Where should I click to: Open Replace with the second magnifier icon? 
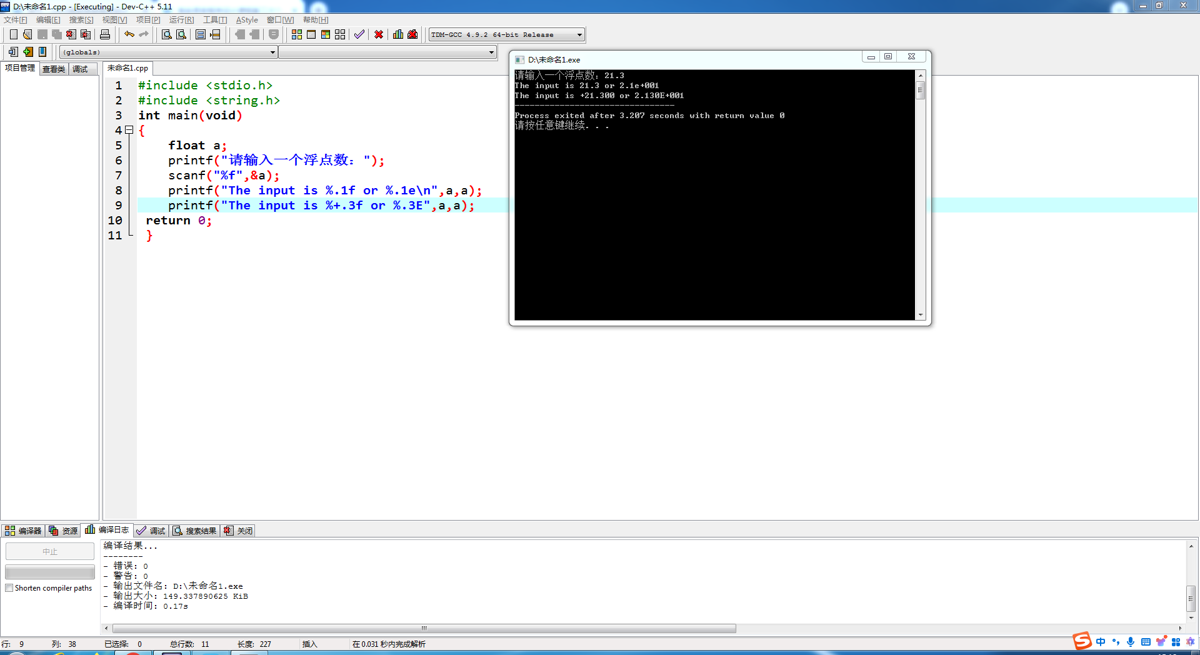tap(181, 34)
